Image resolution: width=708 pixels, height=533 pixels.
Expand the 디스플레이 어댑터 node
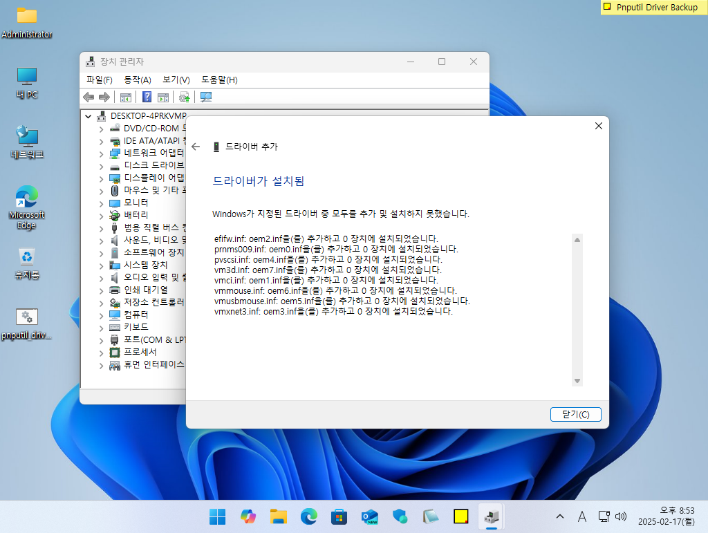101,179
